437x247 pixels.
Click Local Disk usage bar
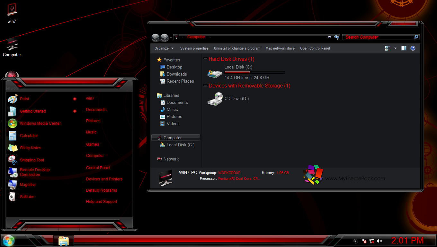click(254, 72)
